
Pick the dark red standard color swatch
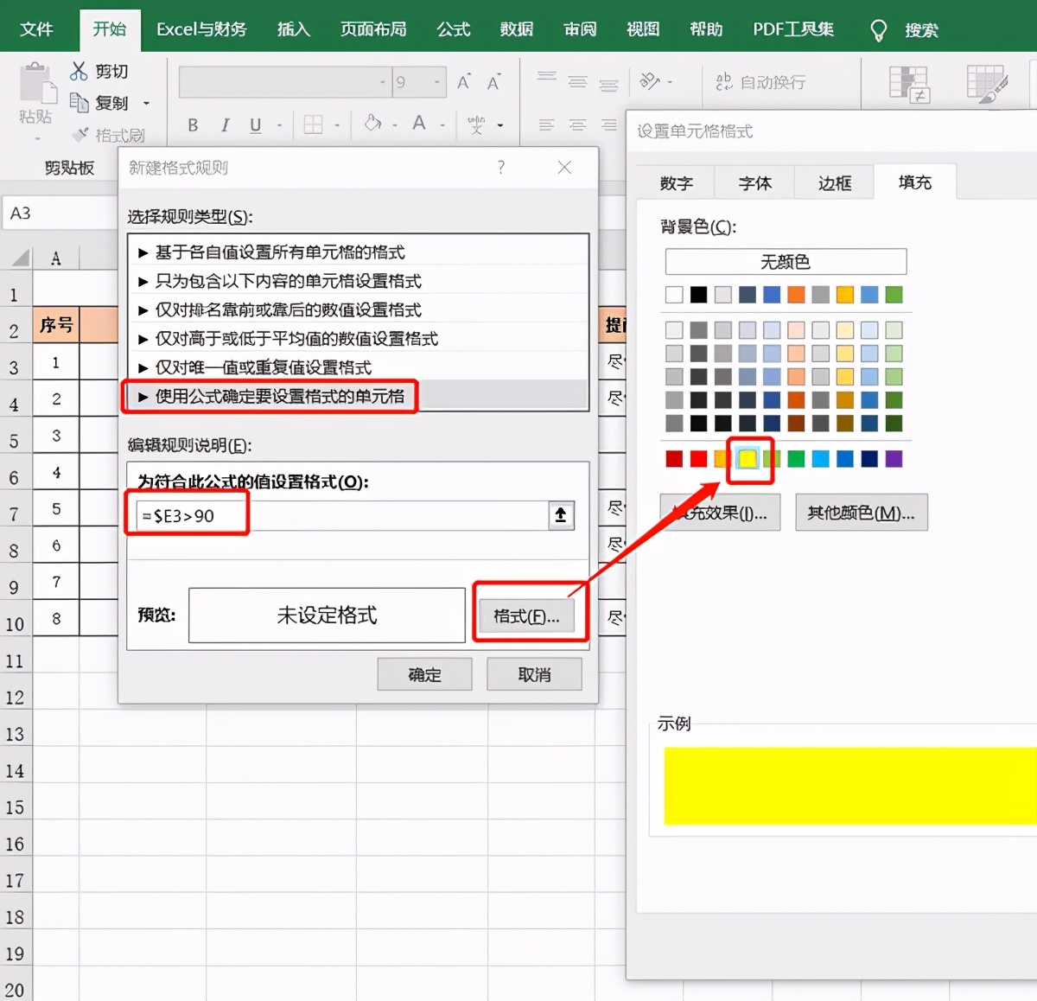coord(674,458)
